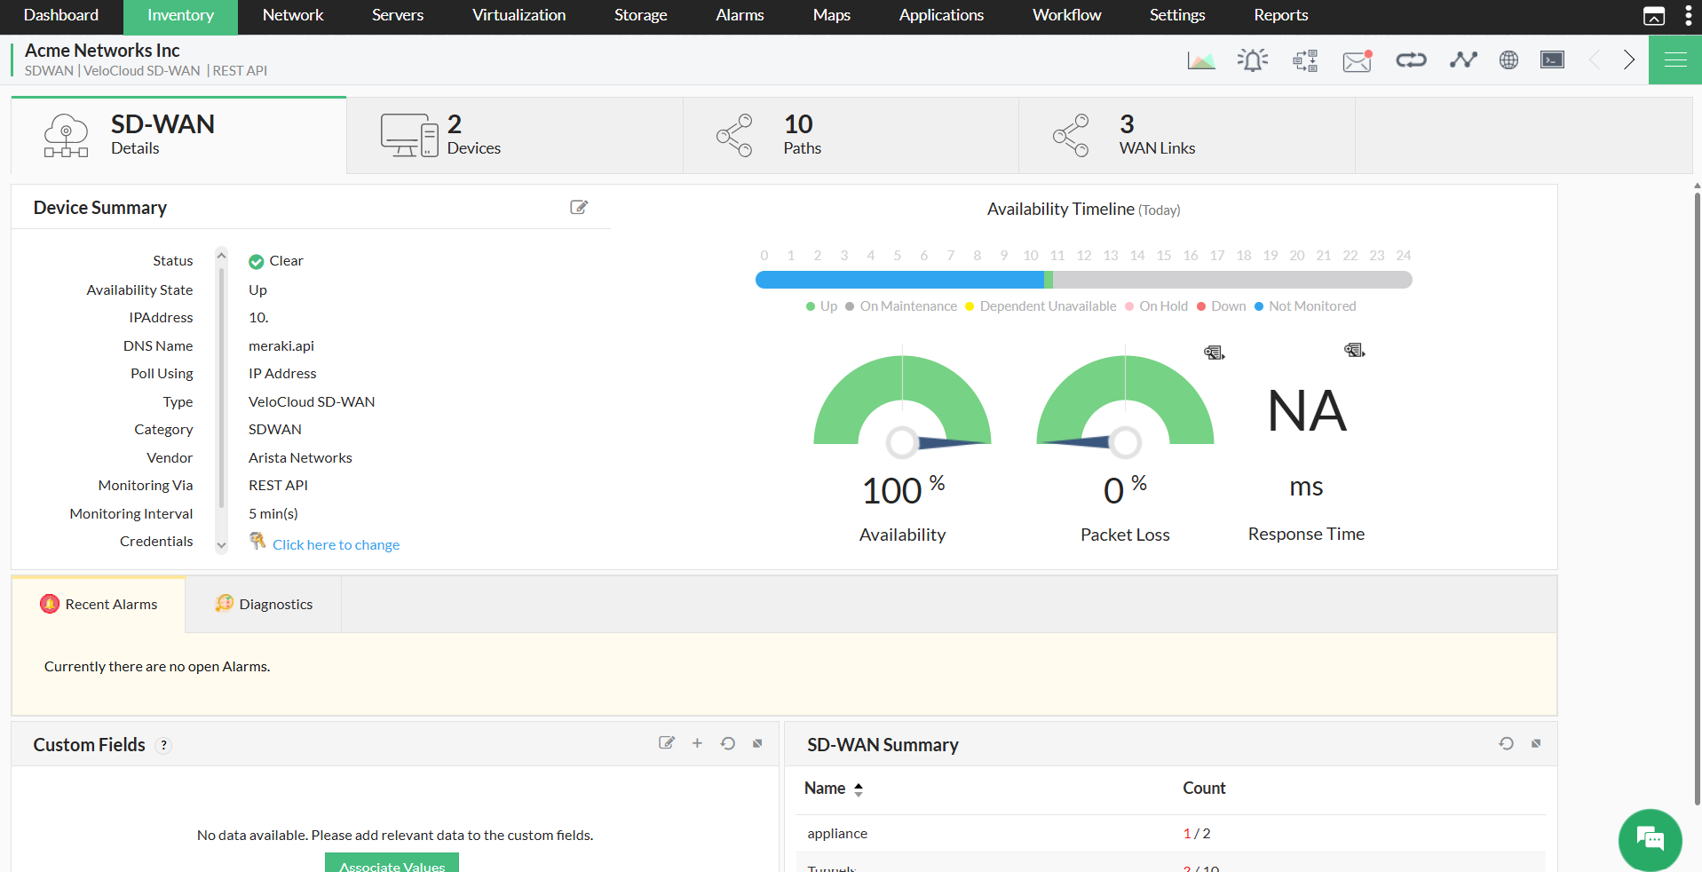Image resolution: width=1702 pixels, height=872 pixels.
Task: Switch to the Diagnostics tab
Action: (x=264, y=604)
